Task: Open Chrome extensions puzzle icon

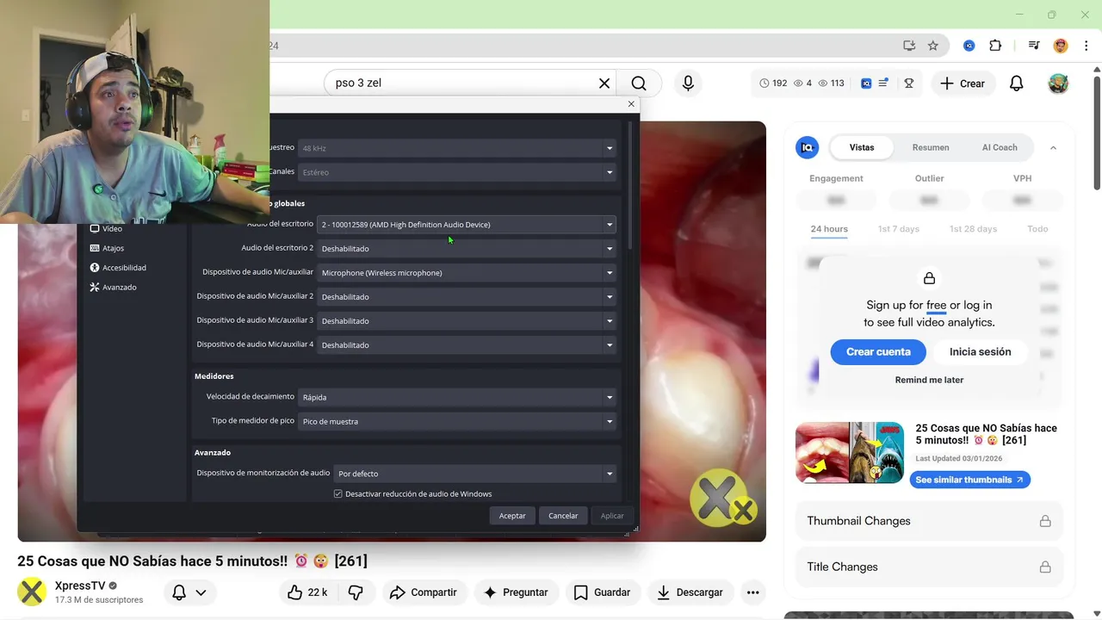Action: [995, 46]
